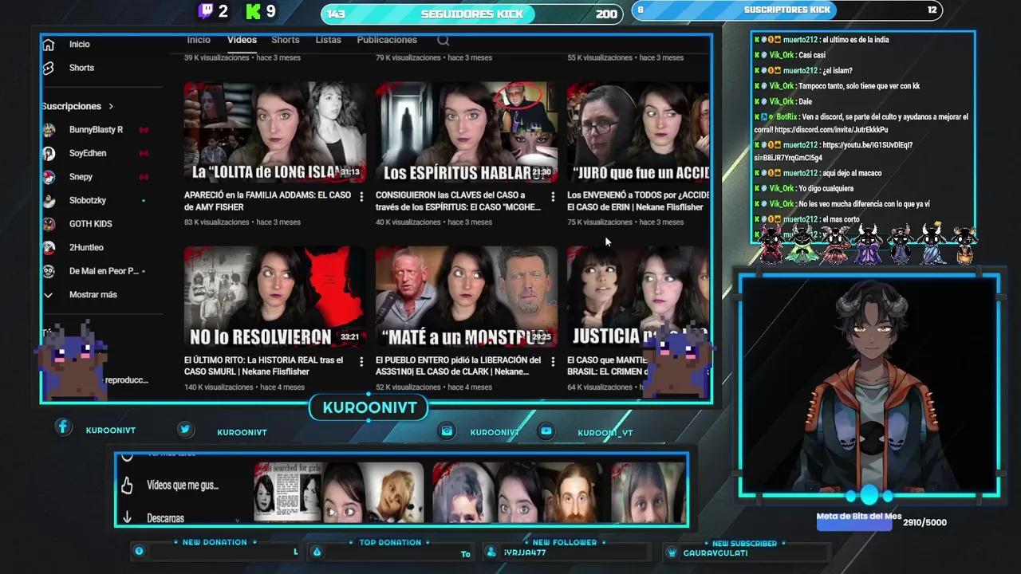Click the 140 K visualizaciones text
The height and width of the screenshot is (574, 1021).
click(219, 387)
